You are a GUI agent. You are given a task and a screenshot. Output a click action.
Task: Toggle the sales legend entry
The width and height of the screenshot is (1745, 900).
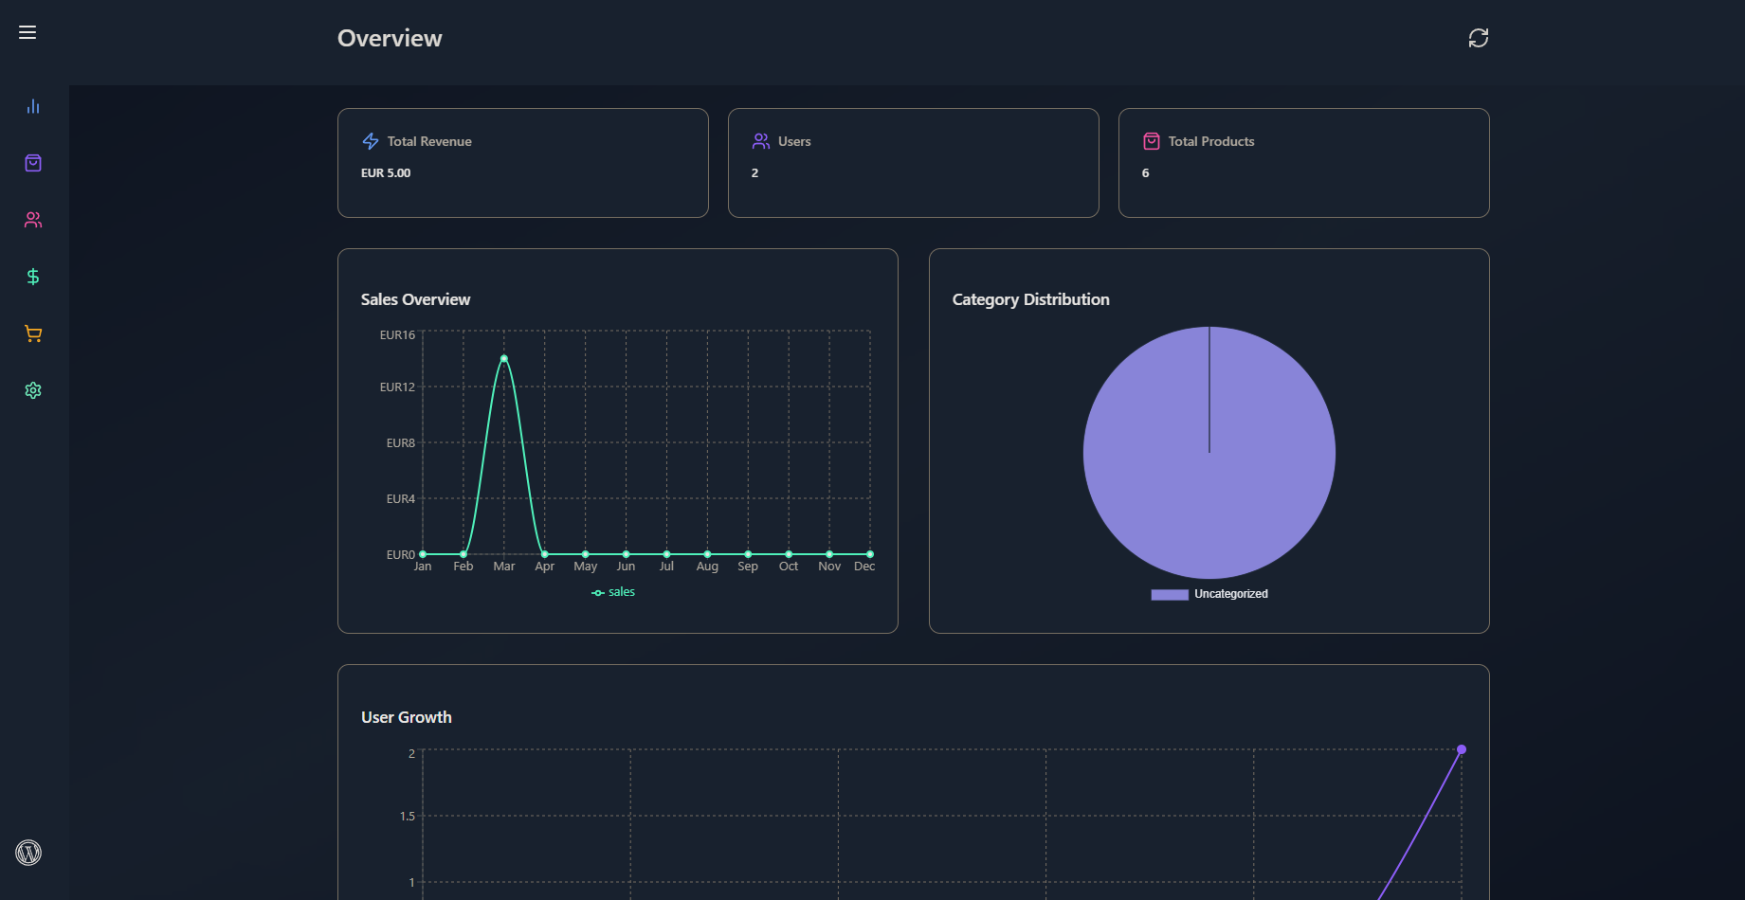coord(613,592)
